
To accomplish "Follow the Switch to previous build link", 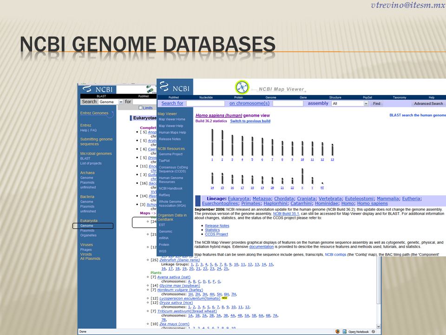I will point(250,121).
